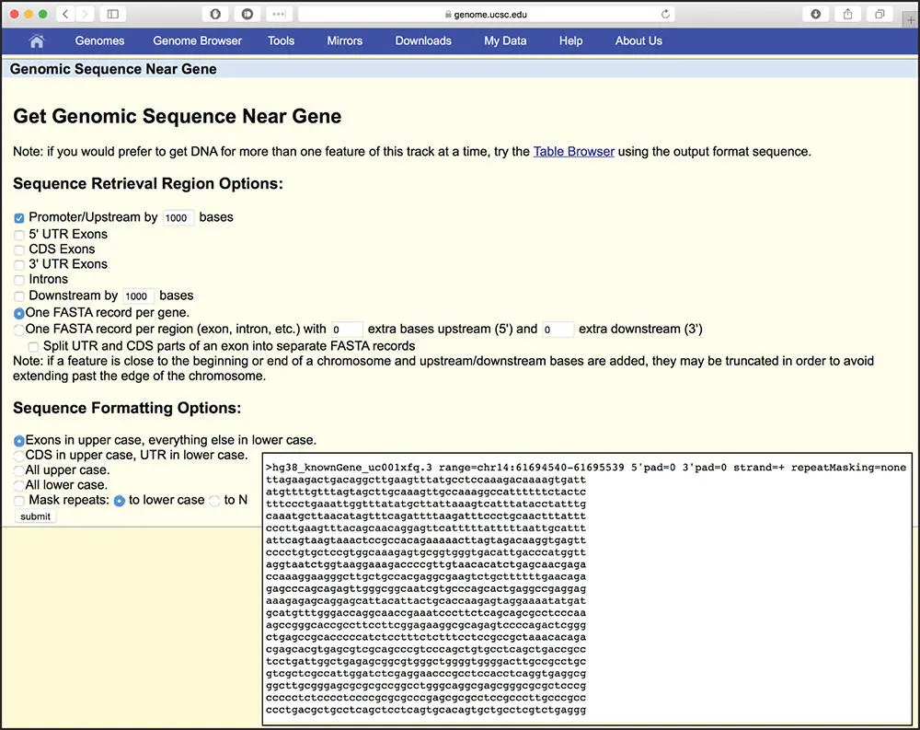Reload the page with the refresh icon
Screen dimensions: 920x730
point(665,15)
